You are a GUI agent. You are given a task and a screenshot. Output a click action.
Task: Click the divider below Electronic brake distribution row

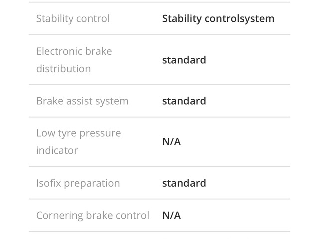[159, 85]
